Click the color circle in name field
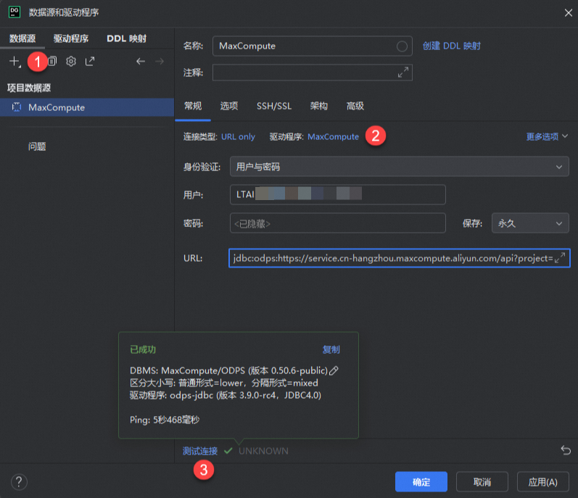 point(402,46)
